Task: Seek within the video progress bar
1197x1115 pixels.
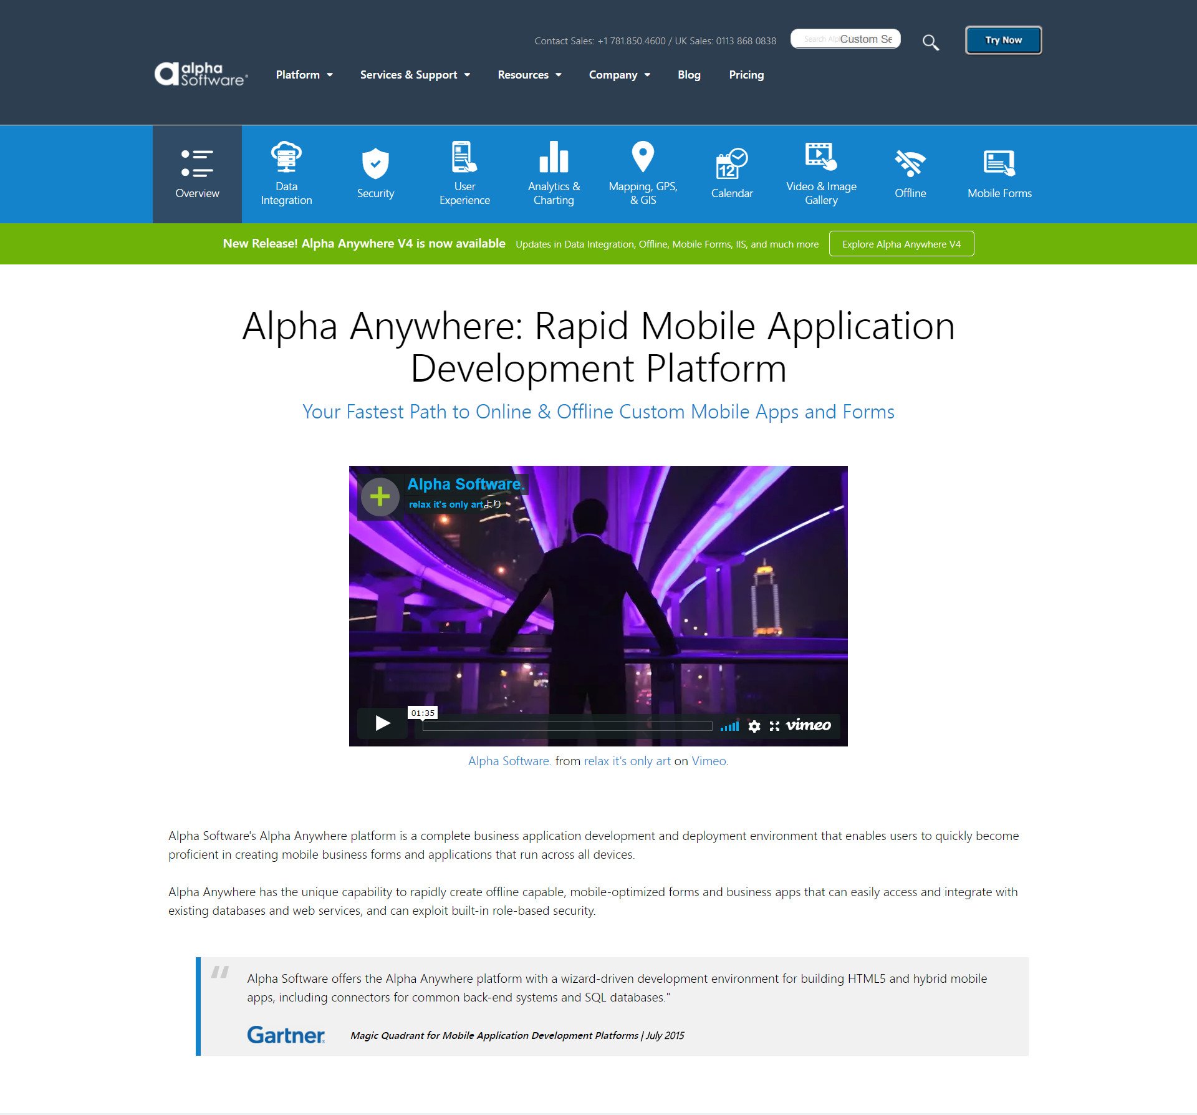Action: (x=567, y=726)
